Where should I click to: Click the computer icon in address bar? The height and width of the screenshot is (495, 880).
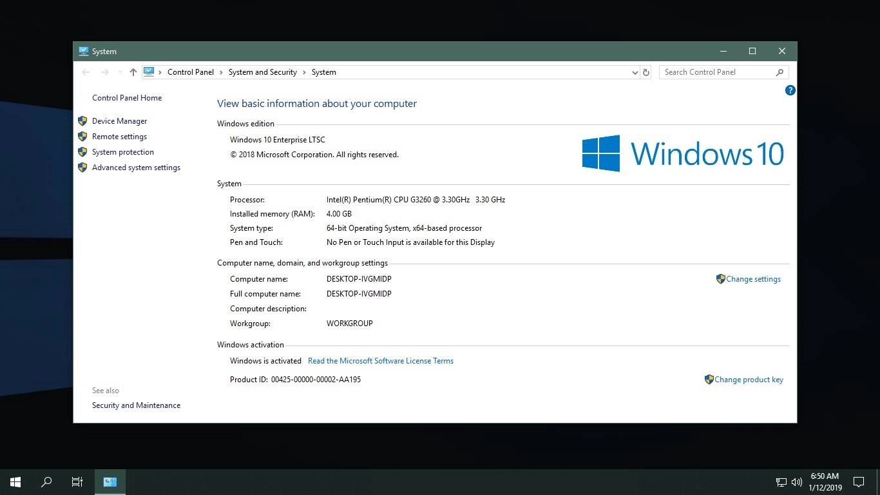tap(149, 72)
